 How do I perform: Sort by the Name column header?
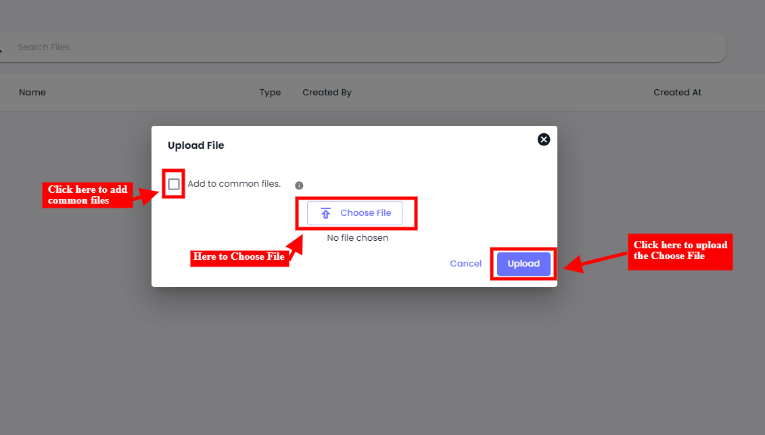click(32, 93)
